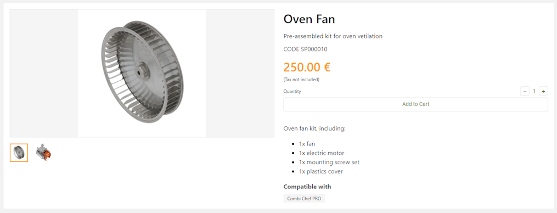Screen dimensions: 557x213
Task: Click the 250.00 € price
Action: point(307,67)
